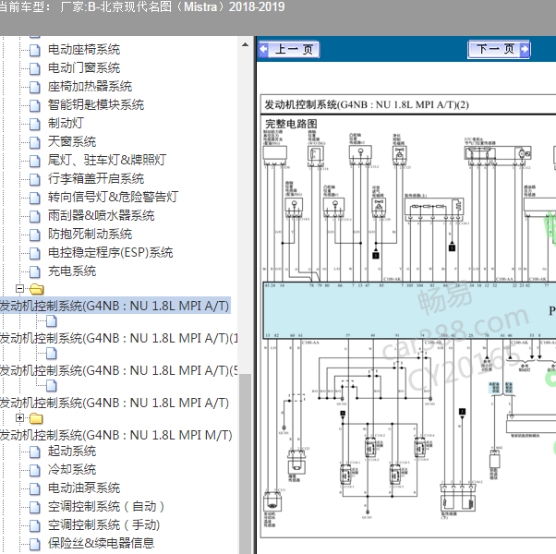
Task: Open the 电动座椅系统 document icon
Action: tap(35, 50)
